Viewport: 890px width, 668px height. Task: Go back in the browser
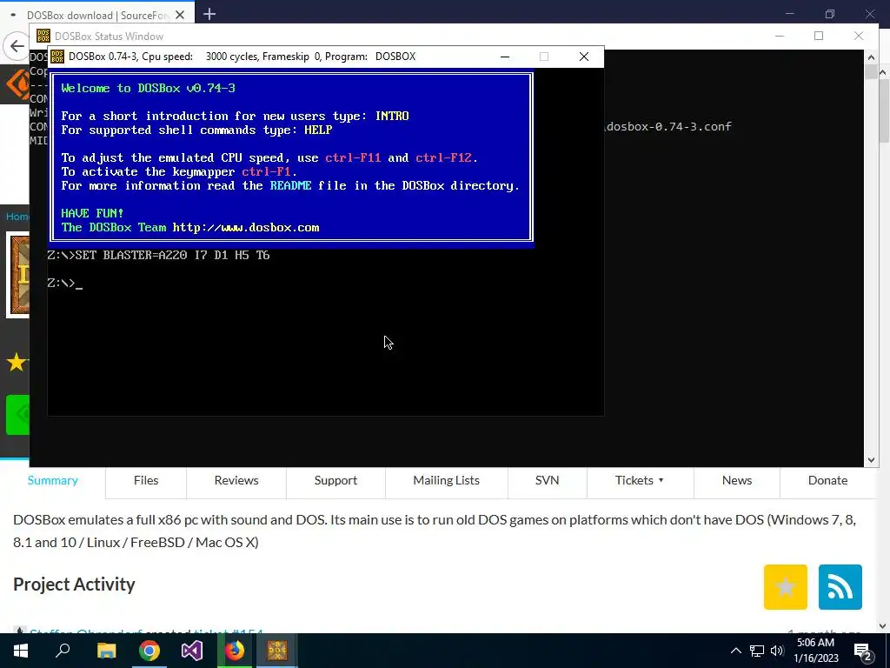tap(17, 46)
